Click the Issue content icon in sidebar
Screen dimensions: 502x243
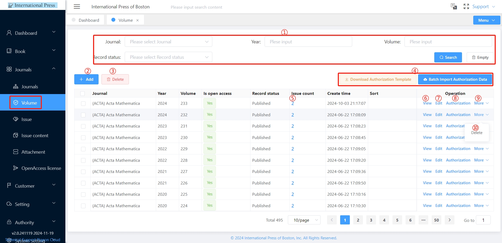tap(16, 135)
